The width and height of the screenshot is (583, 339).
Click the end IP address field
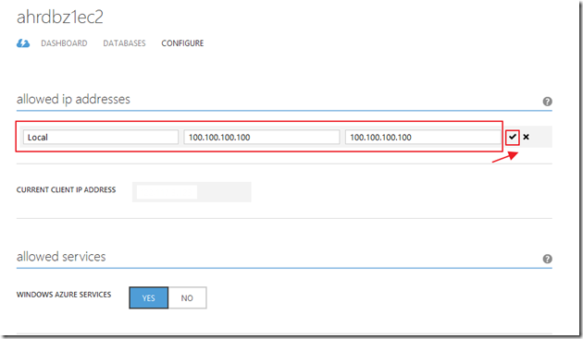click(x=423, y=137)
